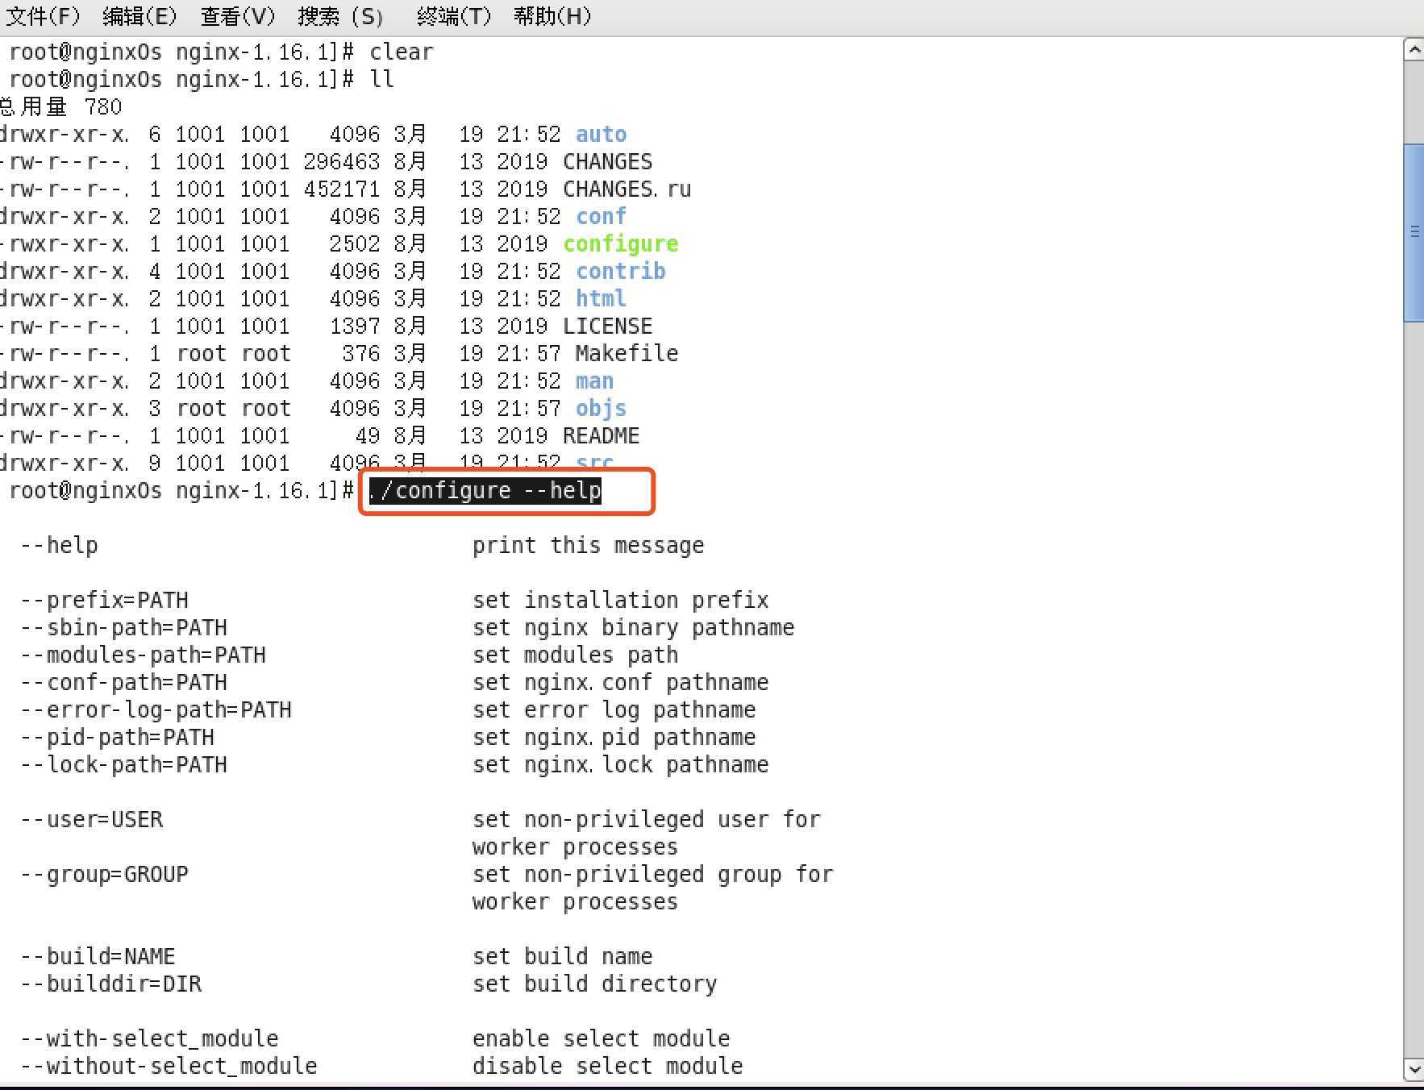Click the '--prefix=PATH' option
The image size is (1424, 1090).
105,601
